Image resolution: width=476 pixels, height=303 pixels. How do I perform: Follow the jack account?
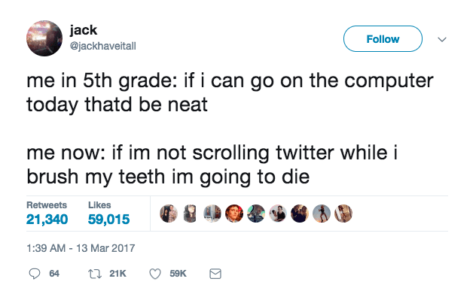pos(383,39)
